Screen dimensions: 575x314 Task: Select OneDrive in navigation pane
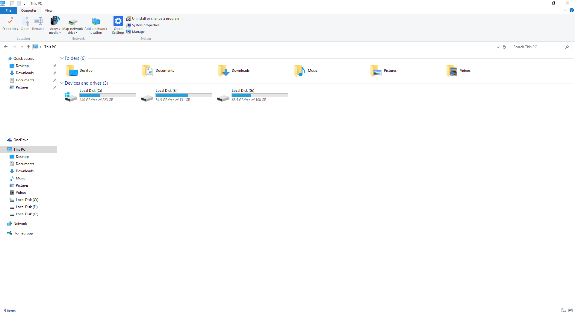21,140
